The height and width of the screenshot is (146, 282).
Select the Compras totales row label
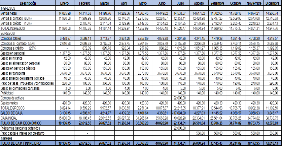point(13,39)
